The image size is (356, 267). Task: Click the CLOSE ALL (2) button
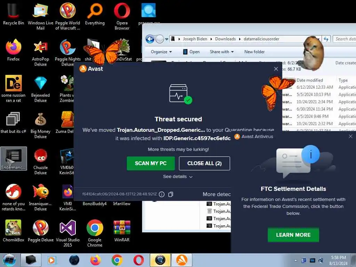click(204, 163)
